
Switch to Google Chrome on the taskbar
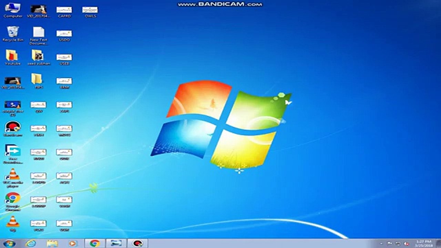(x=95, y=243)
